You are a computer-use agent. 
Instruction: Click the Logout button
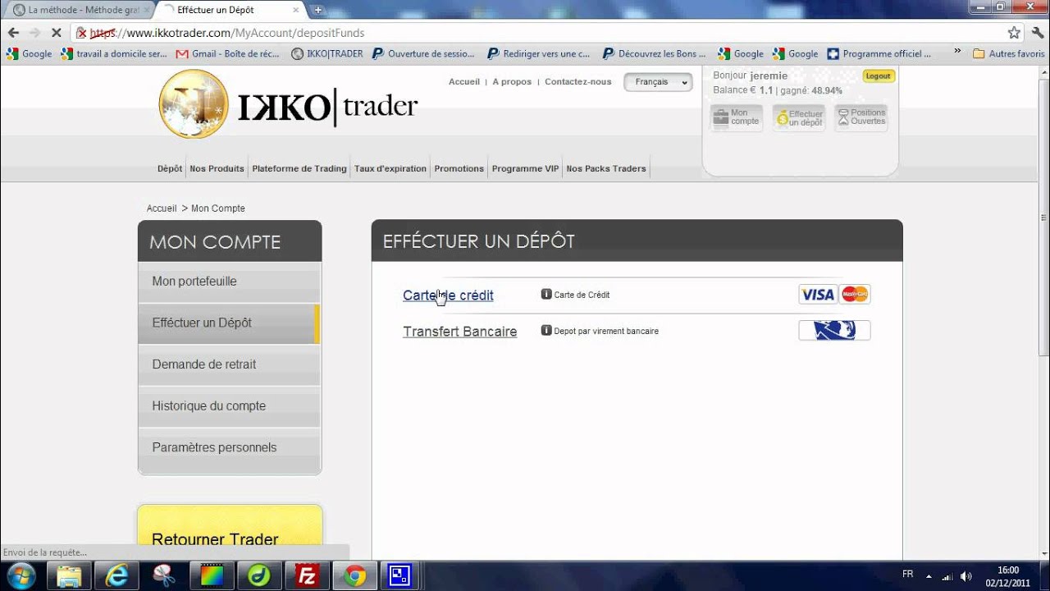click(x=878, y=76)
